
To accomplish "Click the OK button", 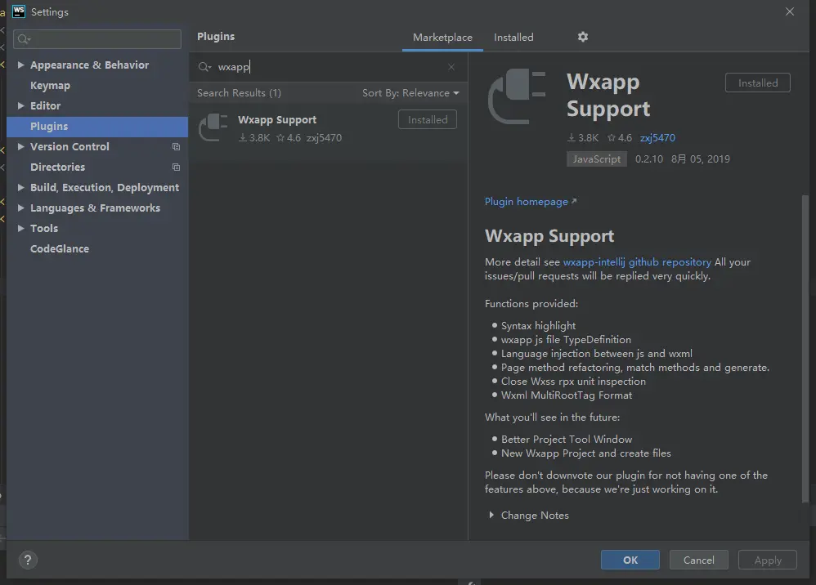I will click(630, 560).
